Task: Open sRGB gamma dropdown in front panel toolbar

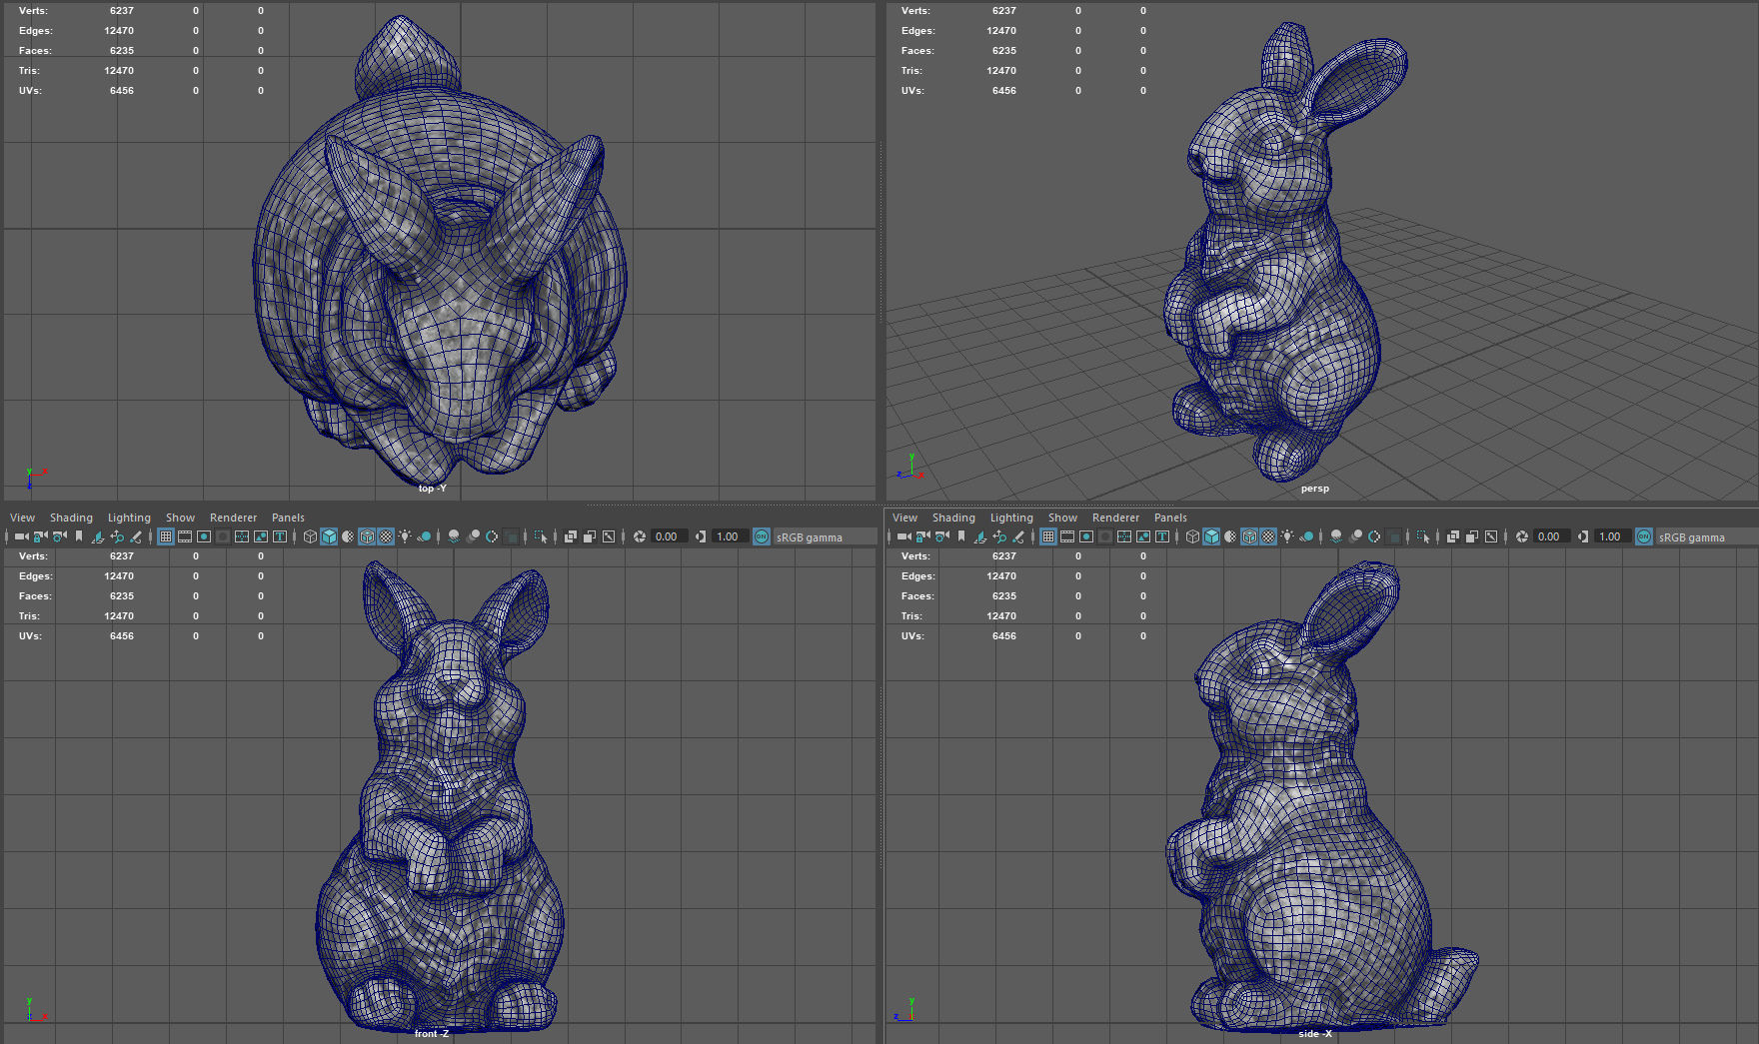Action: (825, 536)
